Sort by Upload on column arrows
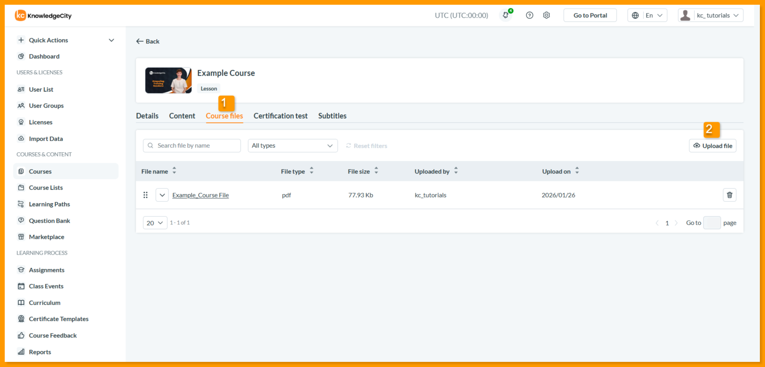765x367 pixels. point(577,171)
